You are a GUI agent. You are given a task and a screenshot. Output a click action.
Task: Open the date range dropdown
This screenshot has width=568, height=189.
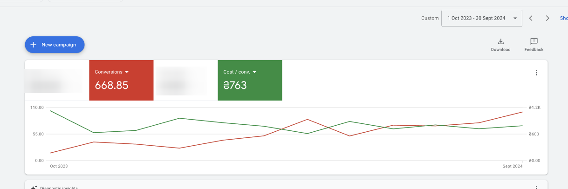482,18
